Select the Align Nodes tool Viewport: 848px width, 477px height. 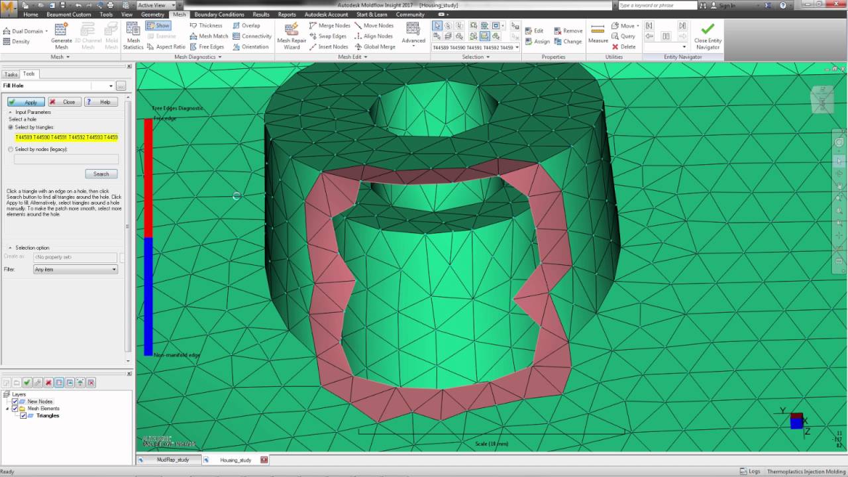(x=374, y=36)
